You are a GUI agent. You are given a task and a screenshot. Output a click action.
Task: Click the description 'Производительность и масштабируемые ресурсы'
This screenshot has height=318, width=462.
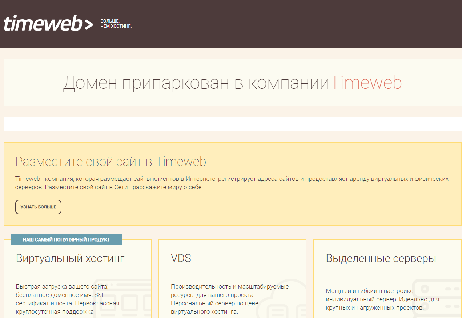(230, 299)
